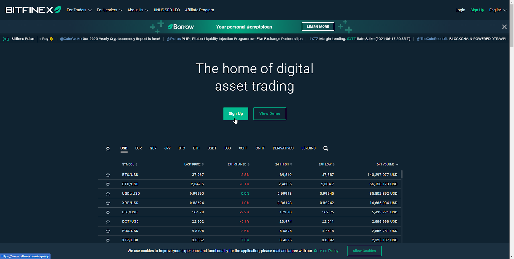The height and width of the screenshot is (259, 514).
Task: Open the UNUS SED LEO page
Action: pos(167,10)
